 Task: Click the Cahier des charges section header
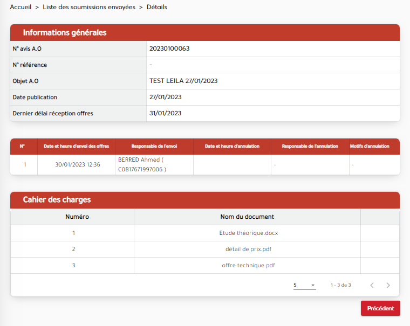pyautogui.click(x=57, y=200)
